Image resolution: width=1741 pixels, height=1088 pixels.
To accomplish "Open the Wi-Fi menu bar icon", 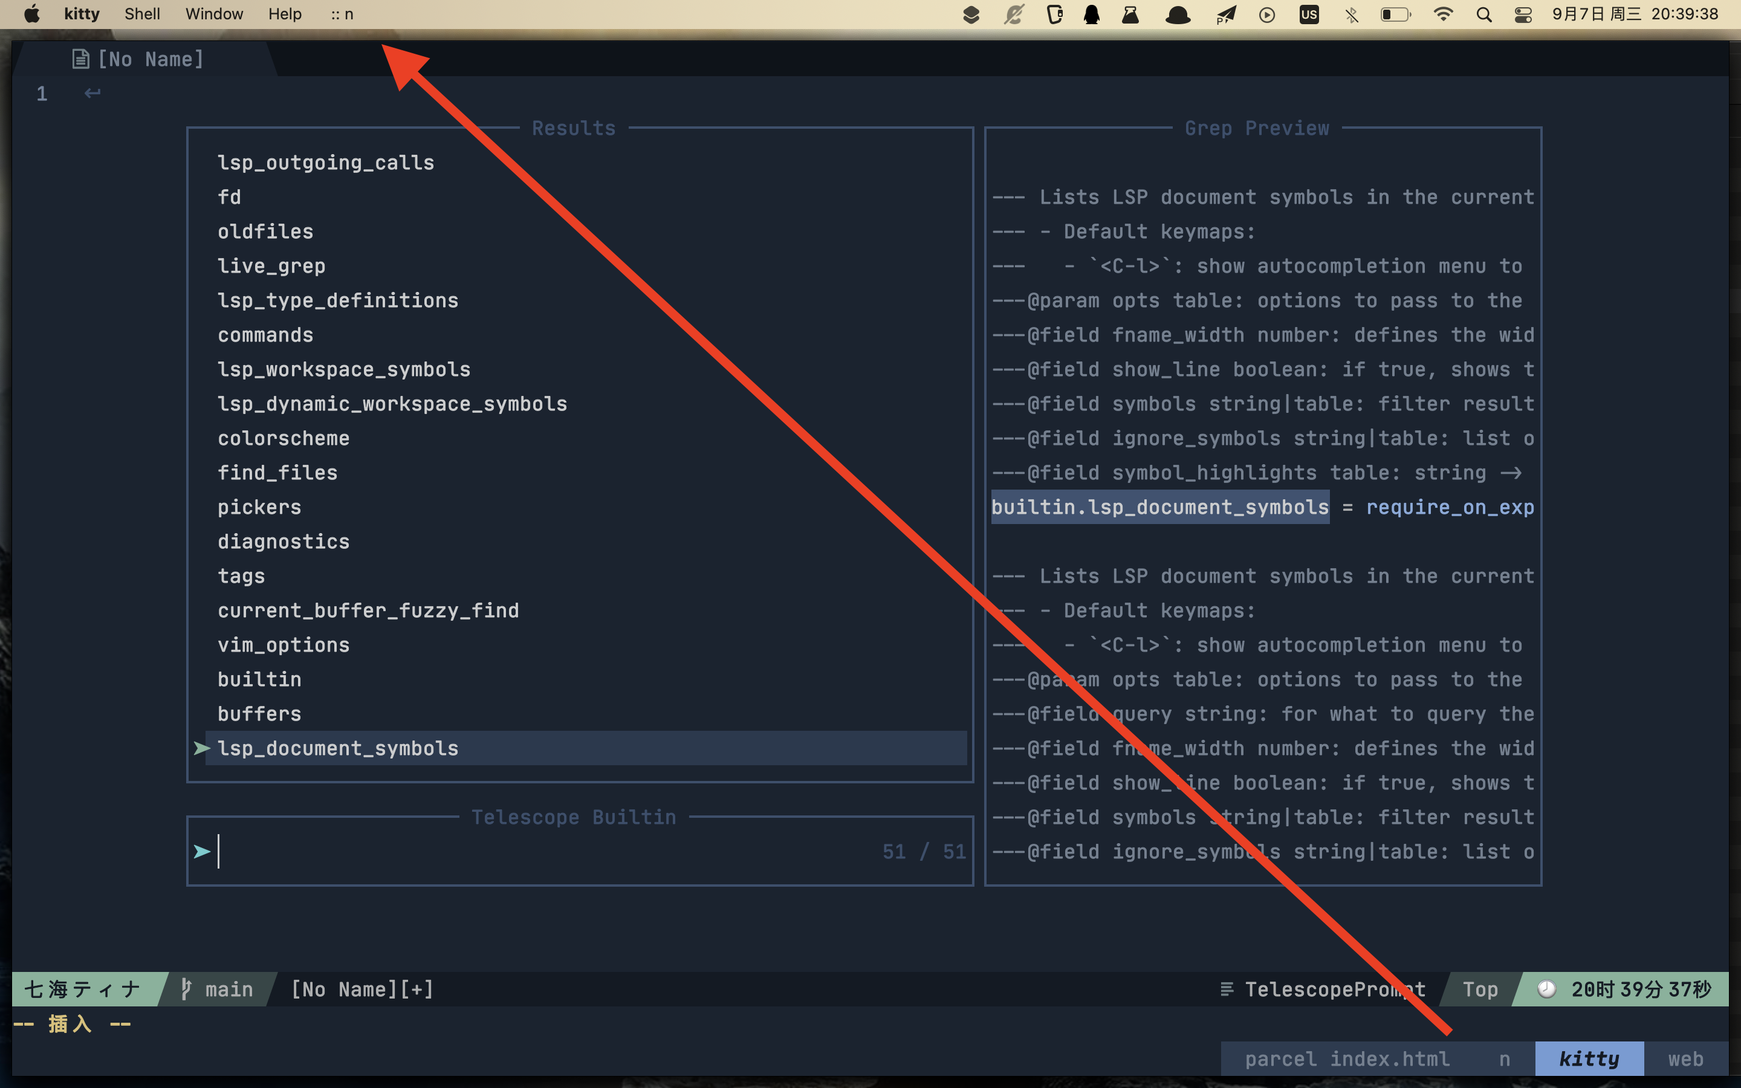I will 1442,15.
